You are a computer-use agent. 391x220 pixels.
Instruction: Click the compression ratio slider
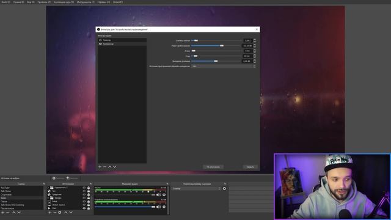[x=216, y=40]
